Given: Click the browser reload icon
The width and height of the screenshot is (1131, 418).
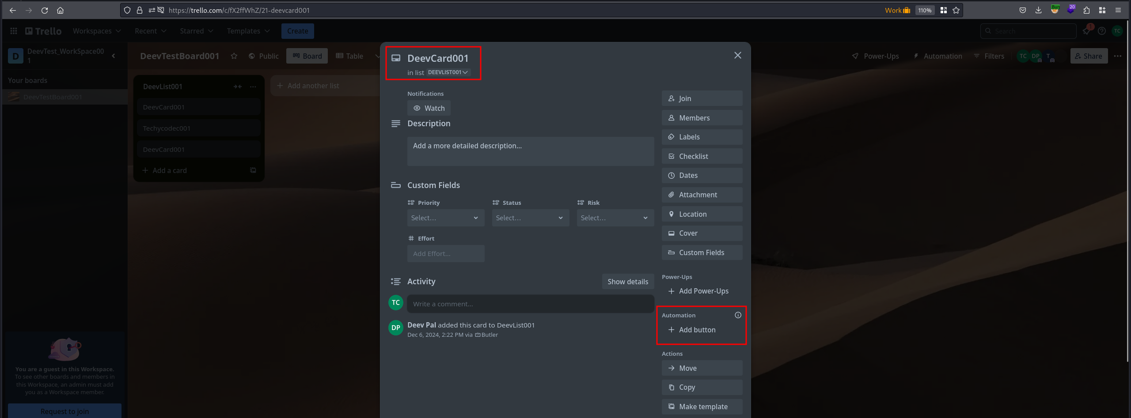Looking at the screenshot, I should click(x=45, y=10).
